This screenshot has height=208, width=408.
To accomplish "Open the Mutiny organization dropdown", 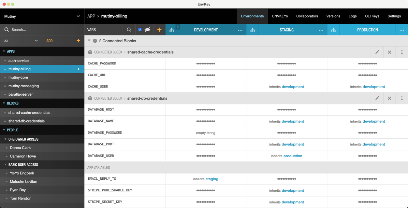I will (x=42, y=16).
